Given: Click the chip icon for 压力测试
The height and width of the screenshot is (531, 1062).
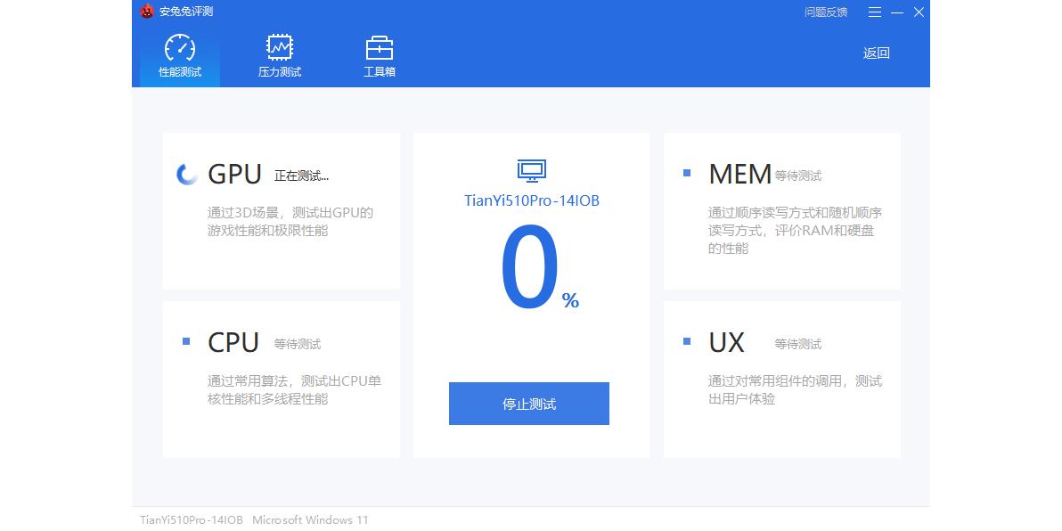Looking at the screenshot, I should pos(280,47).
